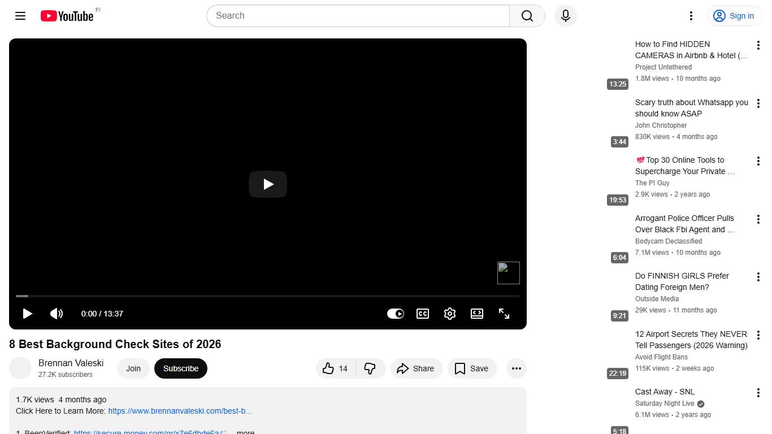
Task: Open the more actions menu under the video
Action: pyautogui.click(x=516, y=368)
